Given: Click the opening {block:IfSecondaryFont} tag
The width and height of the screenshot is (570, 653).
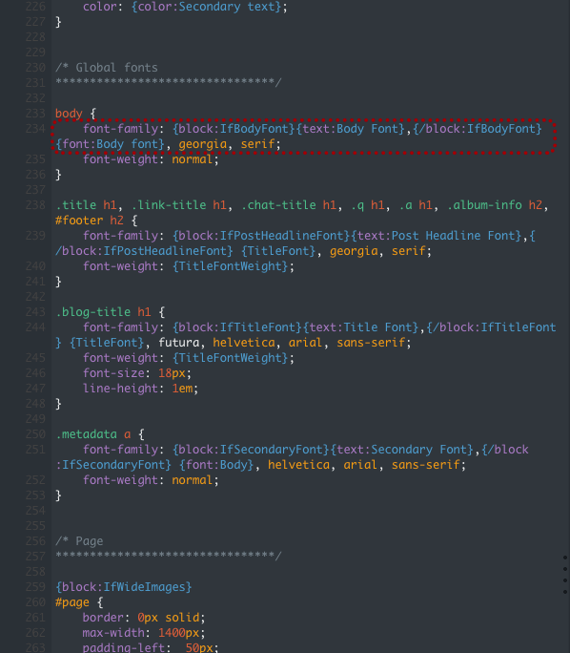Looking at the screenshot, I should 251,450.
